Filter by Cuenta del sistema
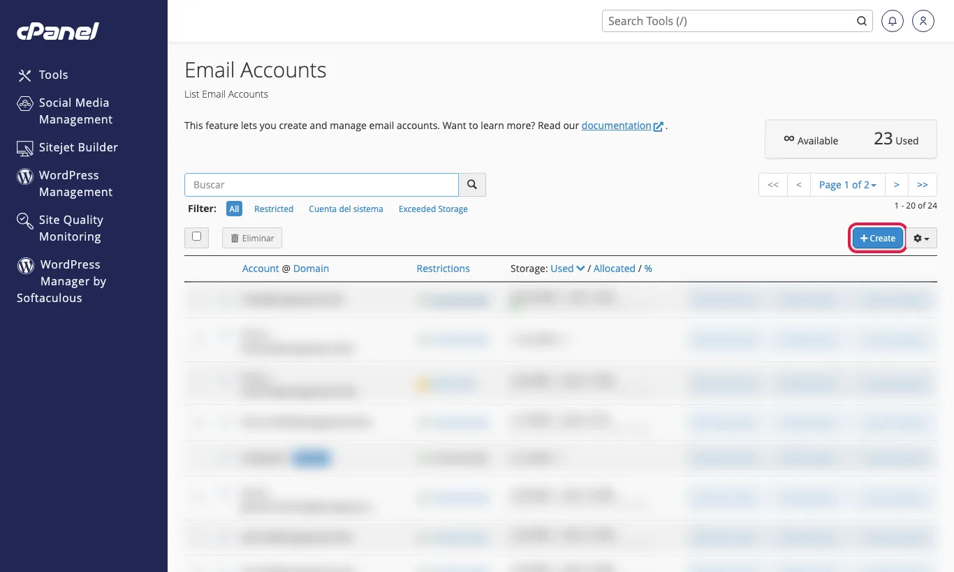Image resolution: width=954 pixels, height=572 pixels. pyautogui.click(x=346, y=209)
